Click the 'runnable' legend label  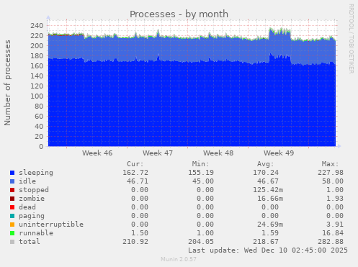pos(36,233)
